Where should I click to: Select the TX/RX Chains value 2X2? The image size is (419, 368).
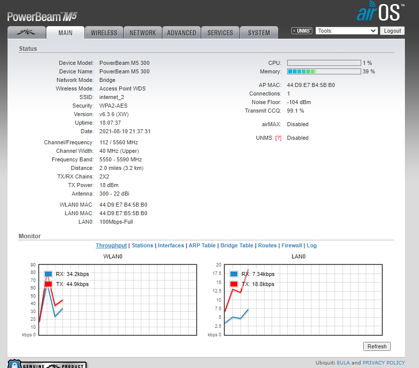[104, 176]
